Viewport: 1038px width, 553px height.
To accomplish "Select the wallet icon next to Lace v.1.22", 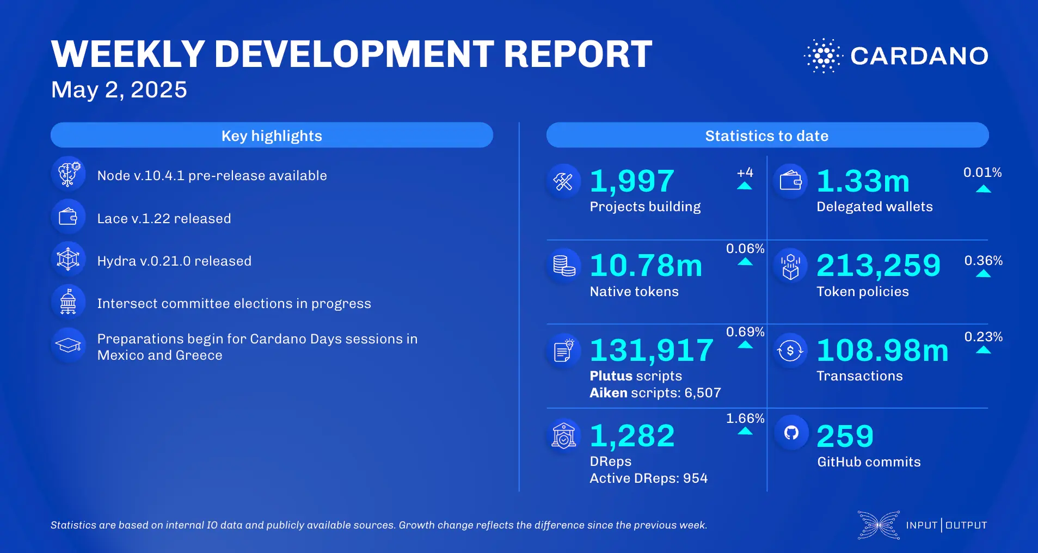I will 69,217.
